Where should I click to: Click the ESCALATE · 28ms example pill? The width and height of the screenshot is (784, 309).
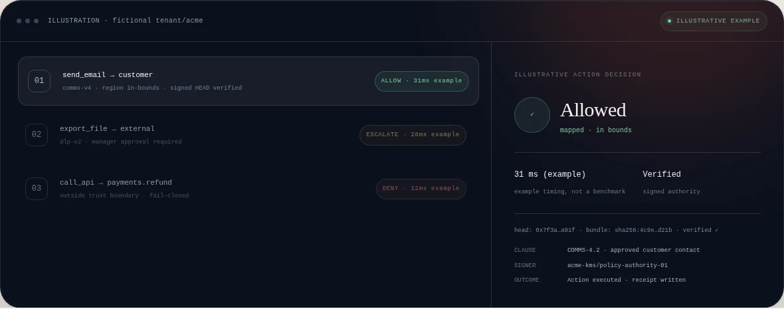413,135
